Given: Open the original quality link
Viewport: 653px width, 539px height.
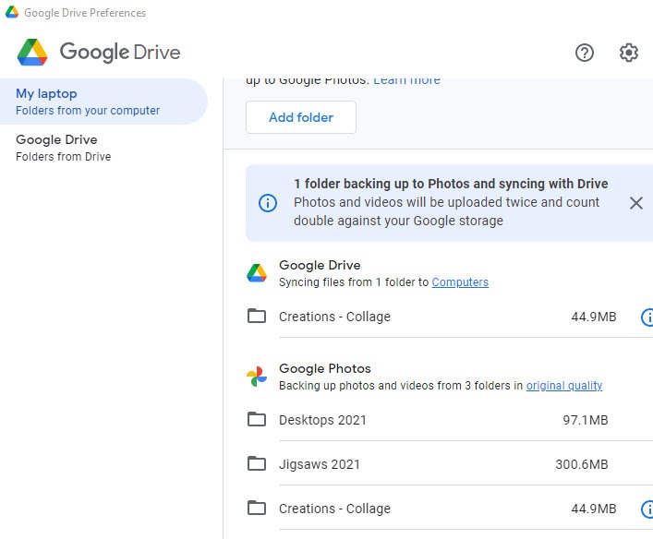Looking at the screenshot, I should (564, 386).
